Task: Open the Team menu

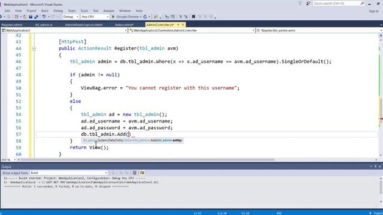Action: pyautogui.click(x=72, y=11)
